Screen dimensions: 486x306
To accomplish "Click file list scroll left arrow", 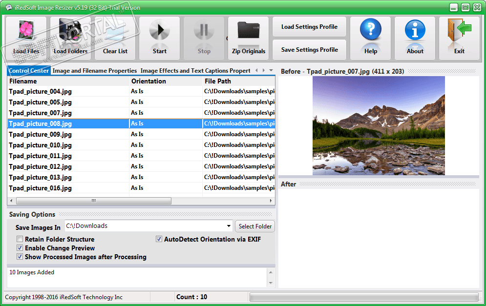I will click(x=11, y=201).
